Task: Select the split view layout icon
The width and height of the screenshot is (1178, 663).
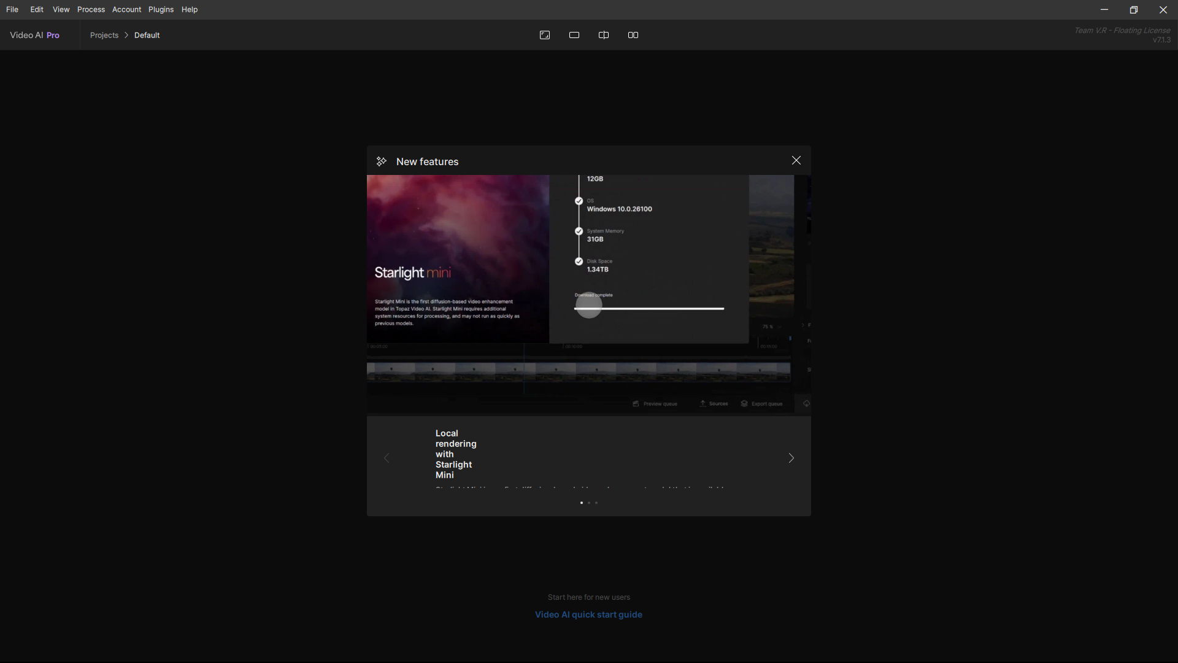Action: click(604, 35)
